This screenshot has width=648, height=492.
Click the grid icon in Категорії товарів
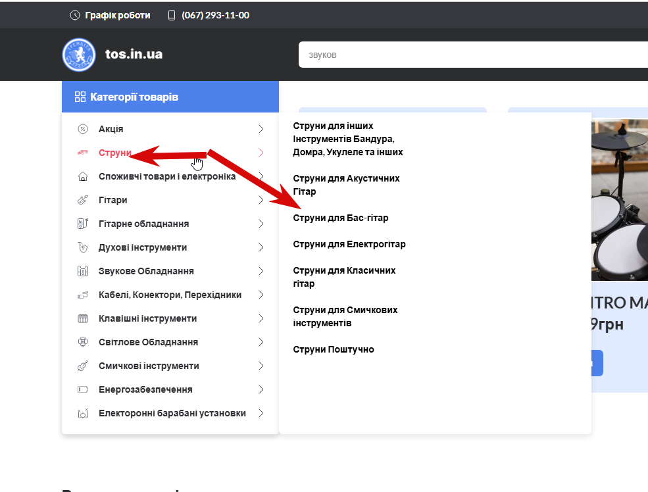[x=80, y=97]
